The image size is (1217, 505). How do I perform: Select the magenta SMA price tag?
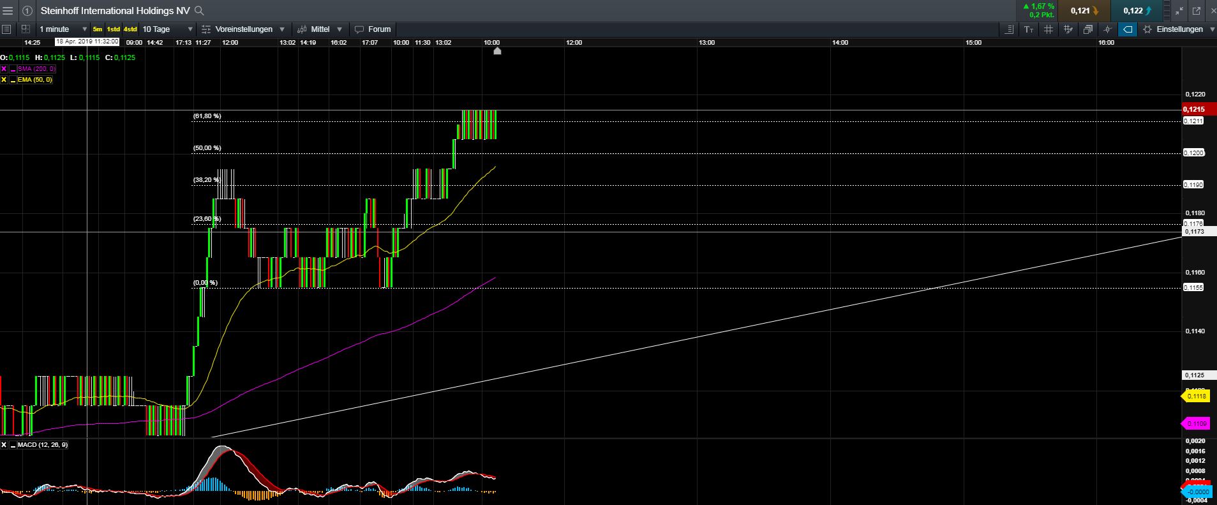(x=1195, y=424)
